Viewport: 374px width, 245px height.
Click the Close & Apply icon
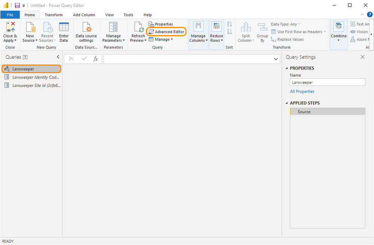pyautogui.click(x=10, y=27)
